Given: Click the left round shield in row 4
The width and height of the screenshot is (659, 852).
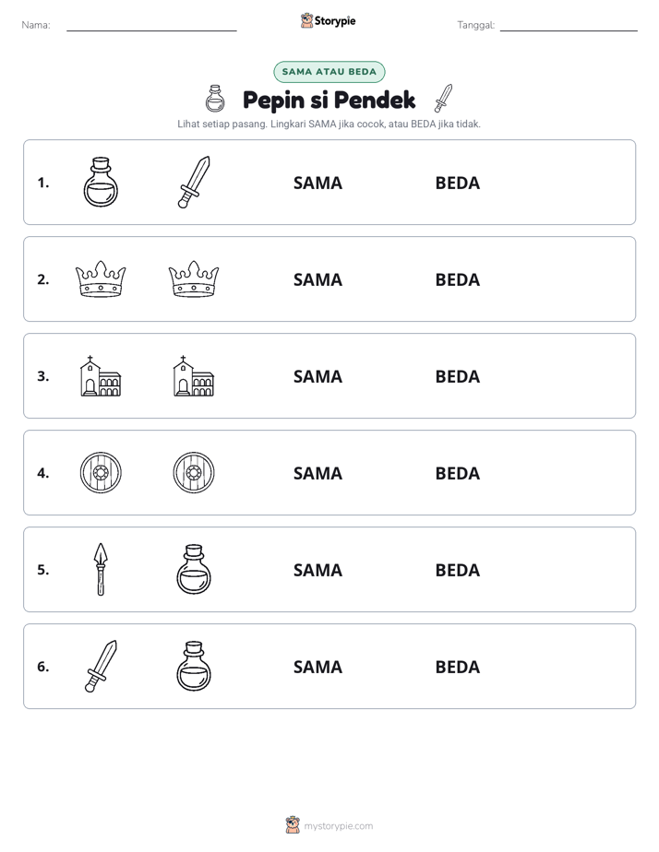Looking at the screenshot, I should point(101,472).
